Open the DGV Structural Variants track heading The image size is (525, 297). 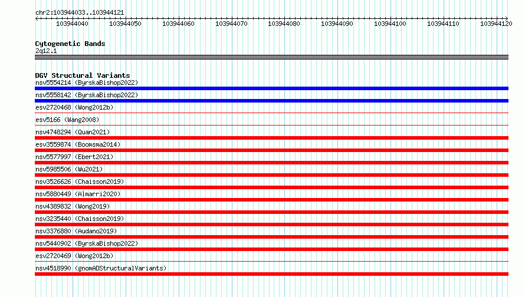pos(83,75)
